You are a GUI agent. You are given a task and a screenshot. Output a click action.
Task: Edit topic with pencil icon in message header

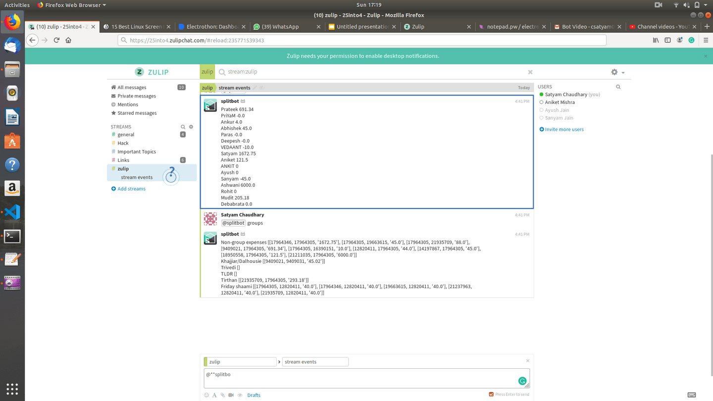point(255,88)
